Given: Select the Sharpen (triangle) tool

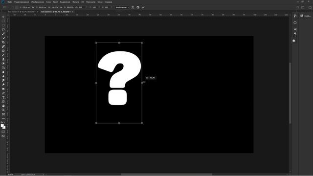Looking at the screenshot, I should tap(3, 76).
